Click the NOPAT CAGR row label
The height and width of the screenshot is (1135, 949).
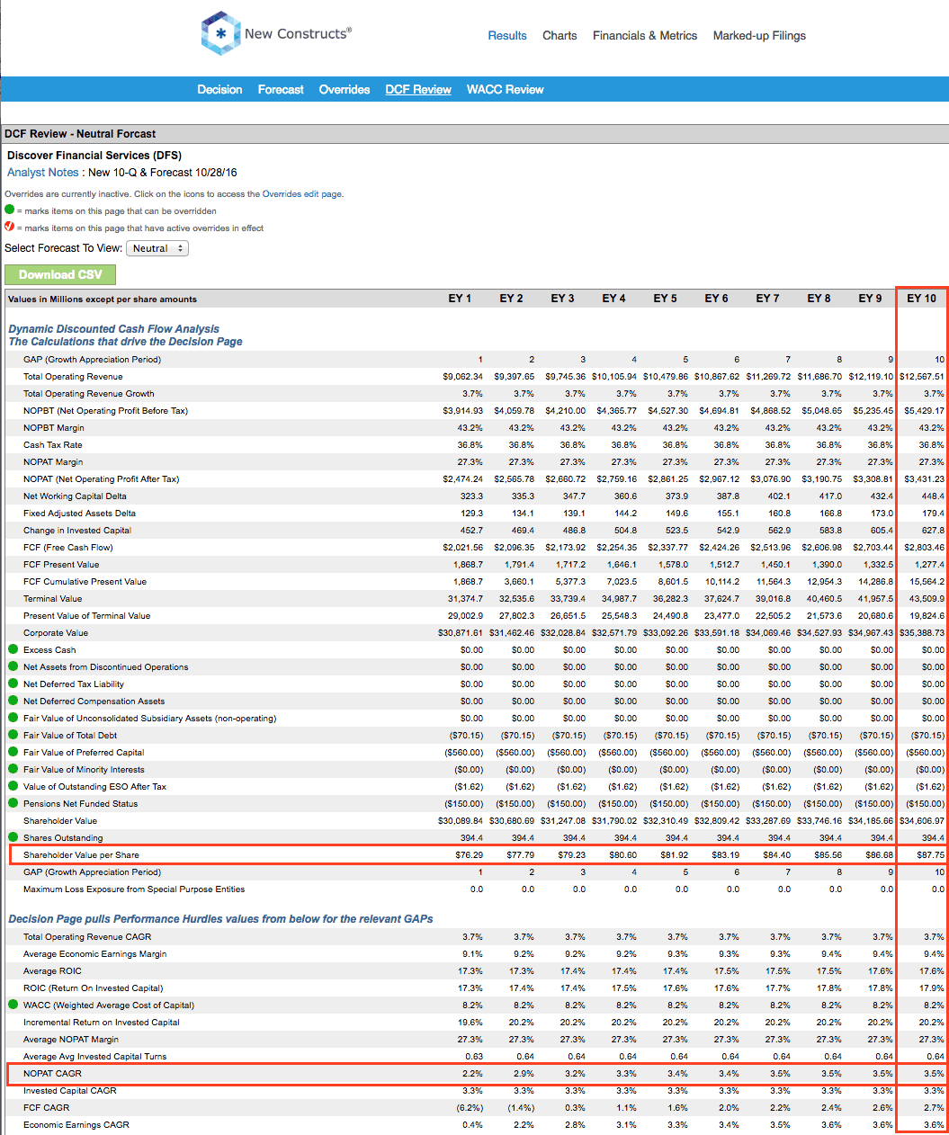pyautogui.click(x=52, y=1073)
